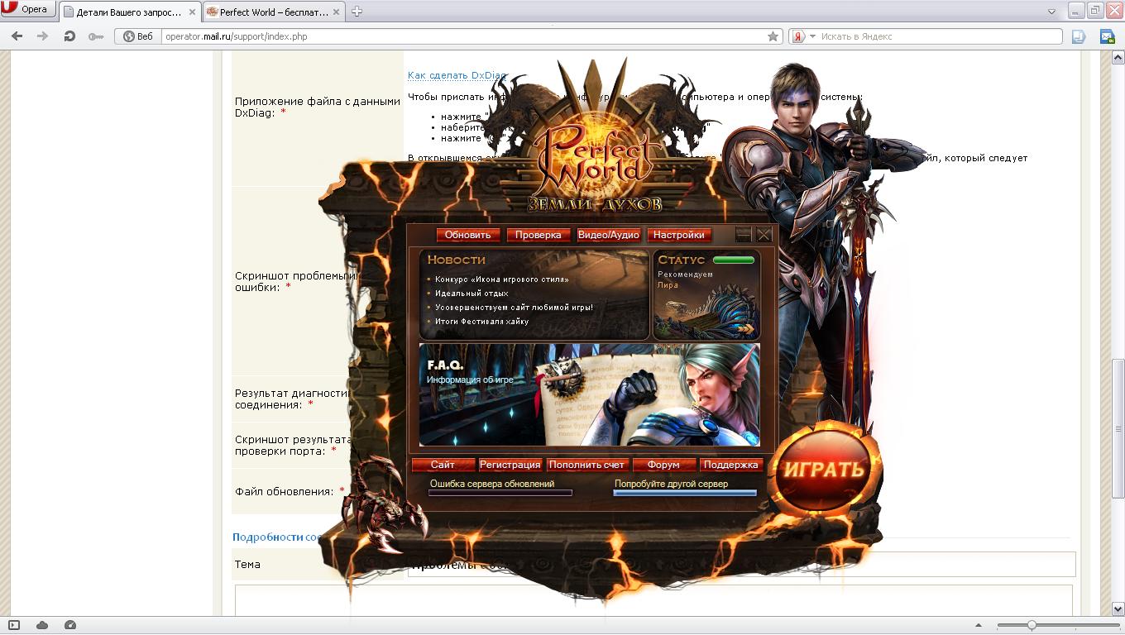Image resolution: width=1125 pixels, height=635 pixels.
Task: Open the password wand key icon
Action: 96,36
